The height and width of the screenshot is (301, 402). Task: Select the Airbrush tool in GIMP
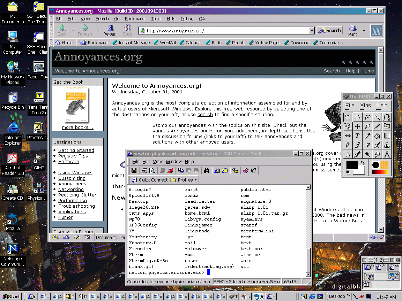[x=377, y=145]
